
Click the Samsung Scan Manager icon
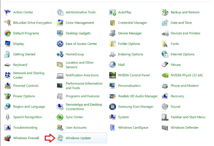pos(113,107)
